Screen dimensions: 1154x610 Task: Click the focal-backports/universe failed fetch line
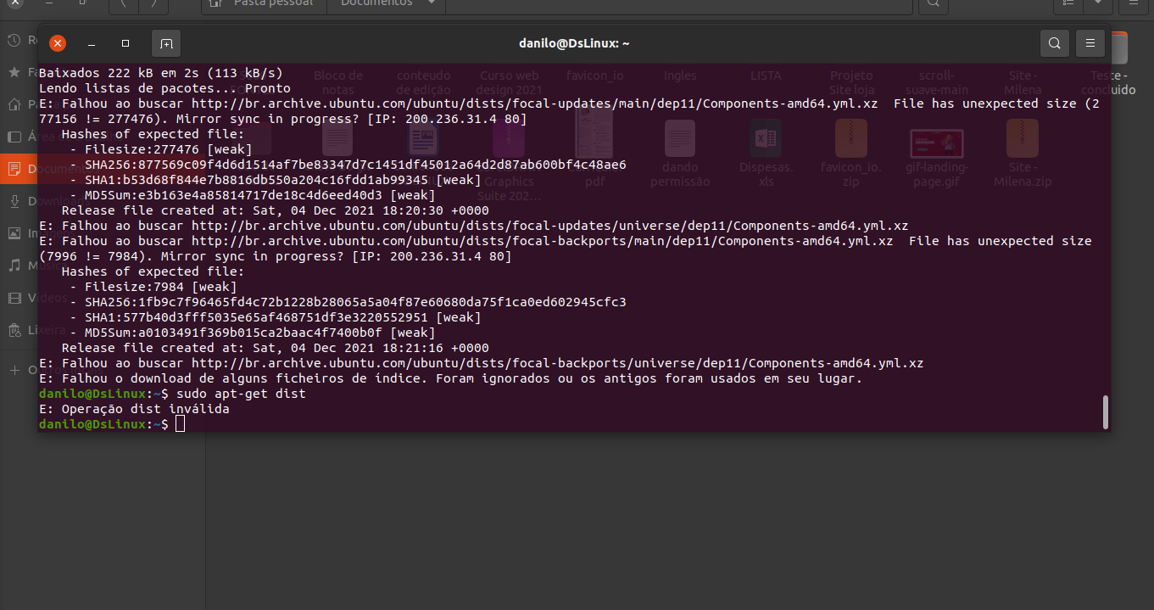point(482,363)
